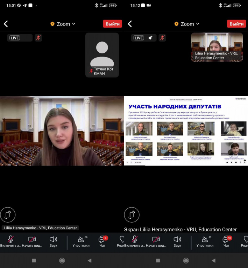The height and width of the screenshot is (268, 248).
Task: Open participants list showing 68 people
Action: point(81,241)
